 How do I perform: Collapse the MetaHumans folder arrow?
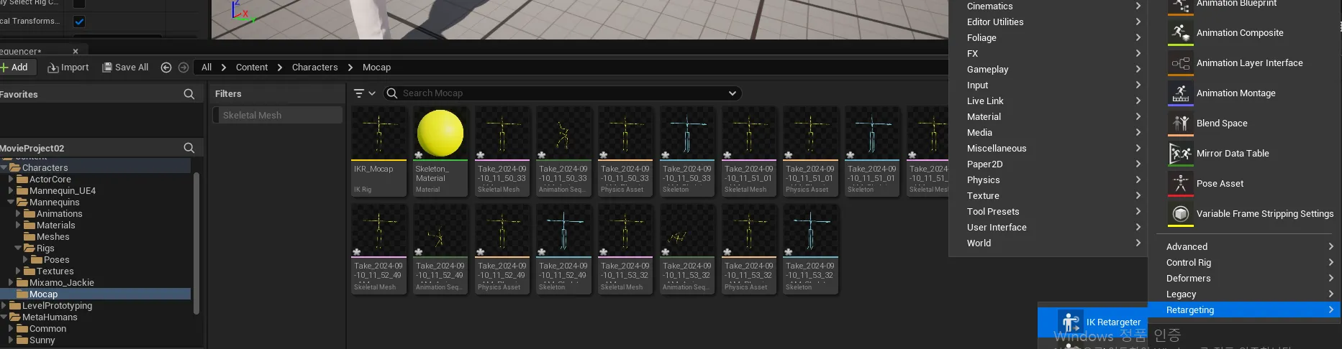(4, 317)
